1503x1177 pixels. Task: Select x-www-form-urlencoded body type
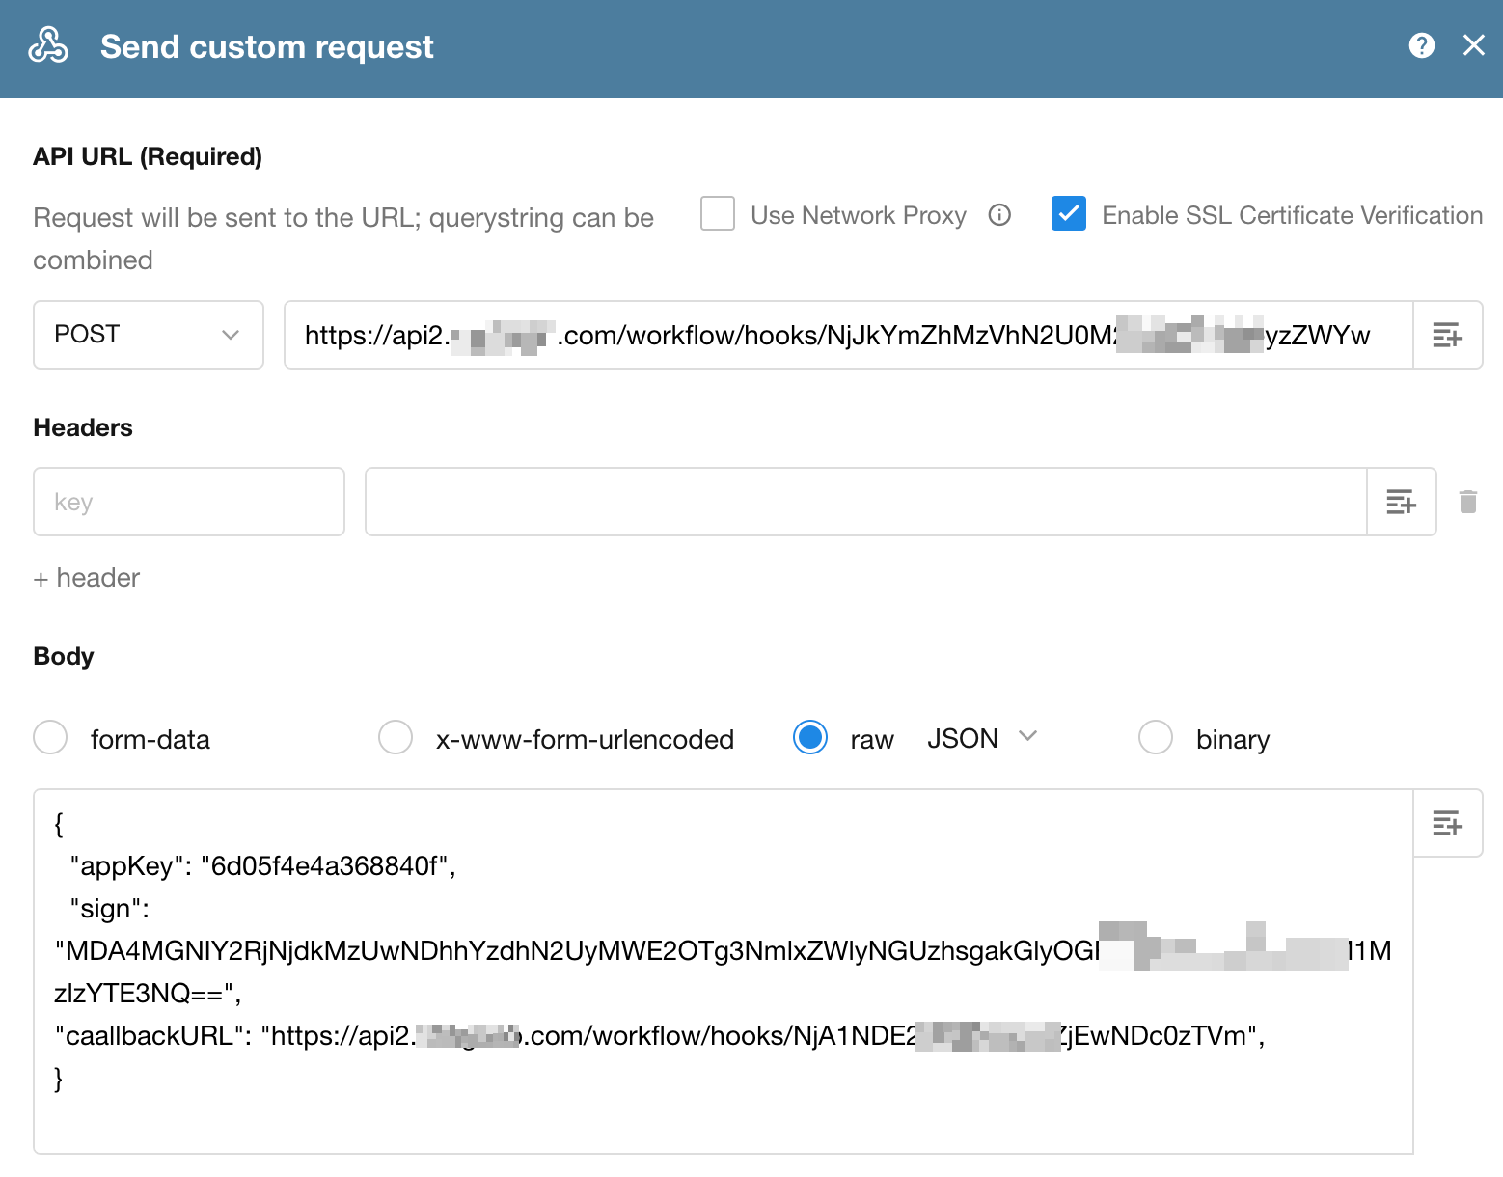(396, 737)
